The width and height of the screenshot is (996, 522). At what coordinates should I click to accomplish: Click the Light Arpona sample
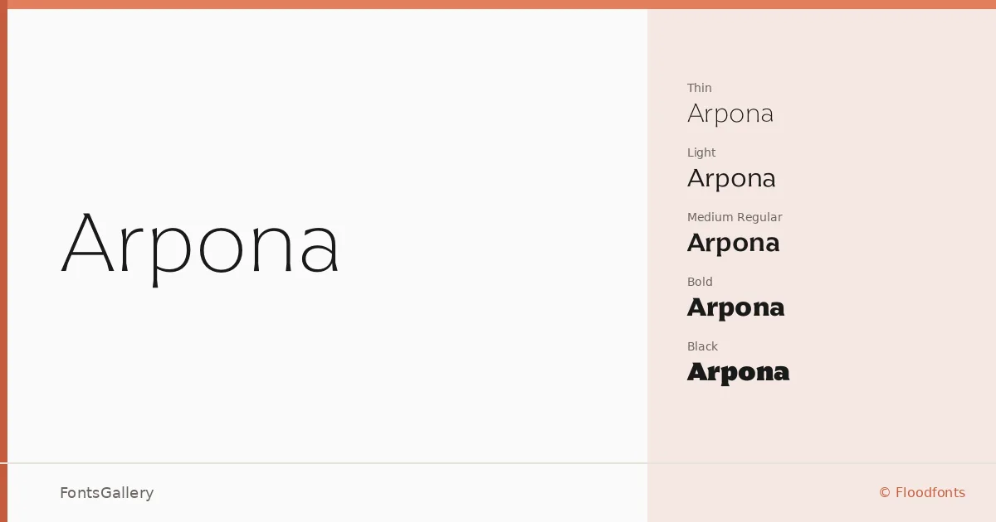point(731,178)
